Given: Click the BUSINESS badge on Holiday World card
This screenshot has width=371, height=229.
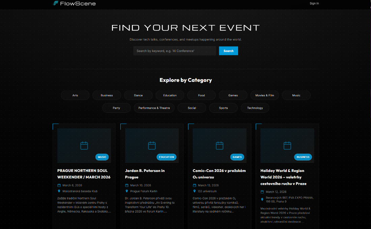Looking at the screenshot, I should (x=303, y=157).
